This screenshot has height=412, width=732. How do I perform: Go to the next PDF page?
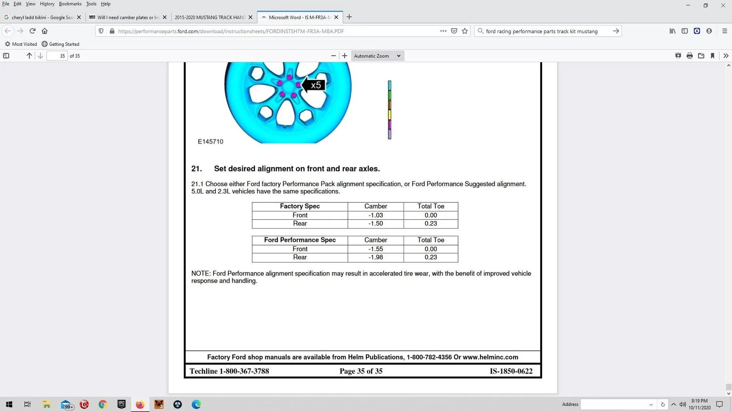40,56
